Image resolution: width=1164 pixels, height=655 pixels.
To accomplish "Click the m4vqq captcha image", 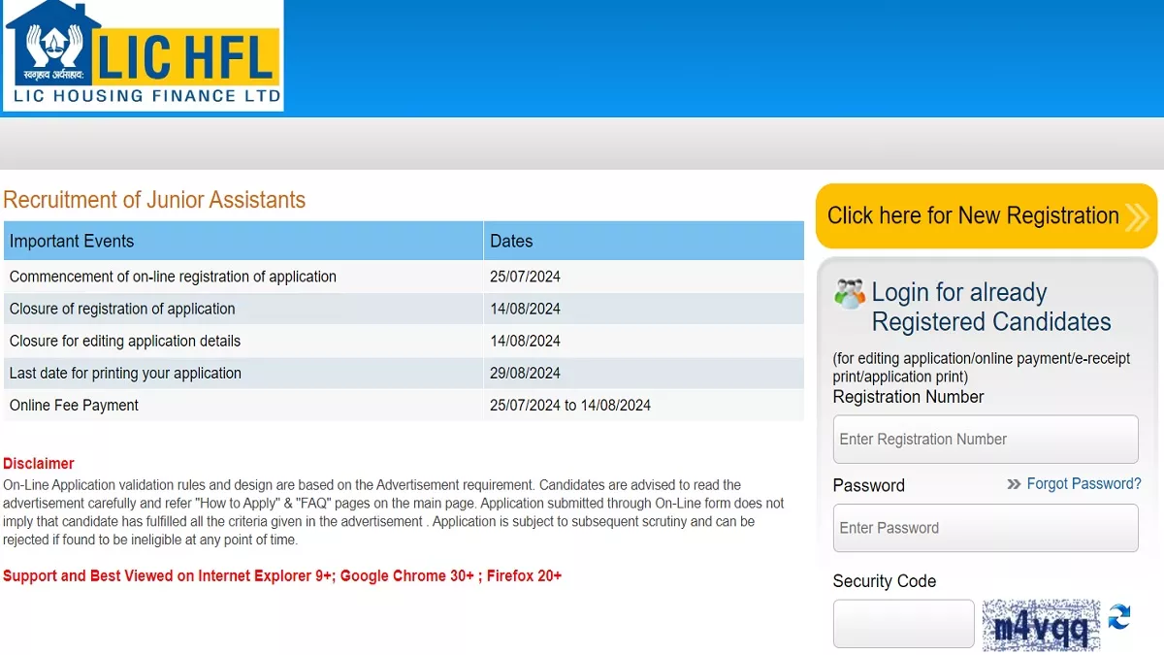I will coord(1041,625).
